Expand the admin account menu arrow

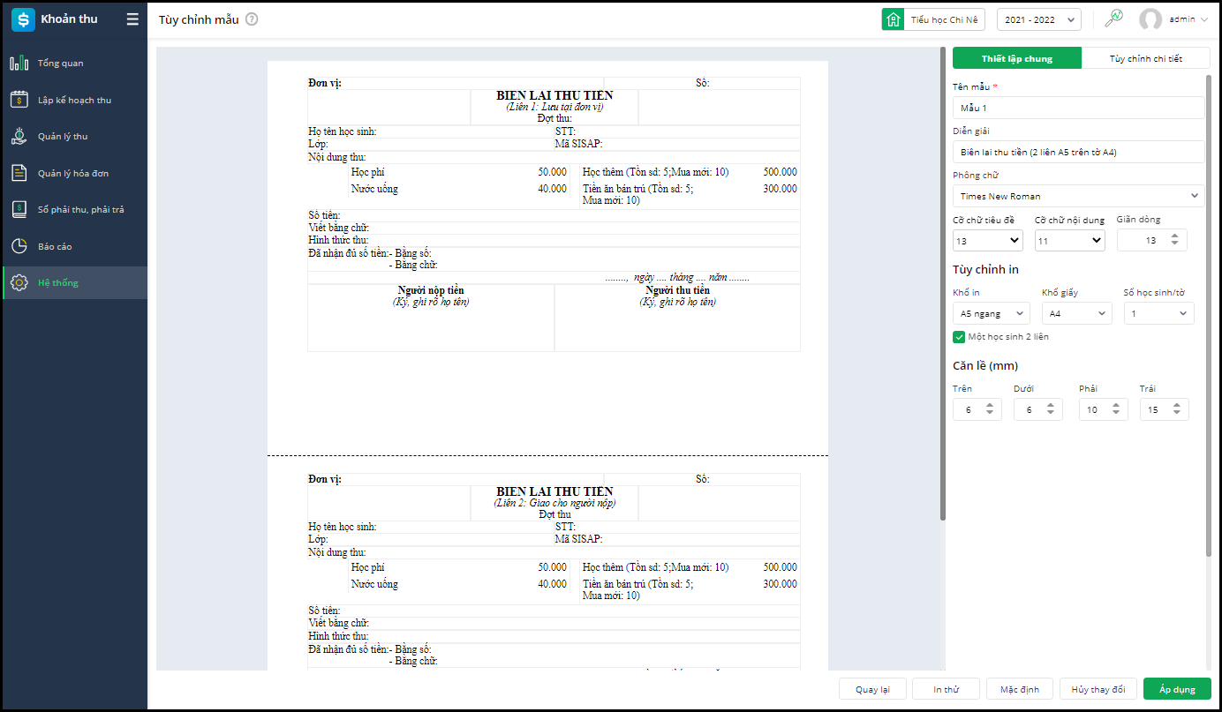pos(1203,19)
